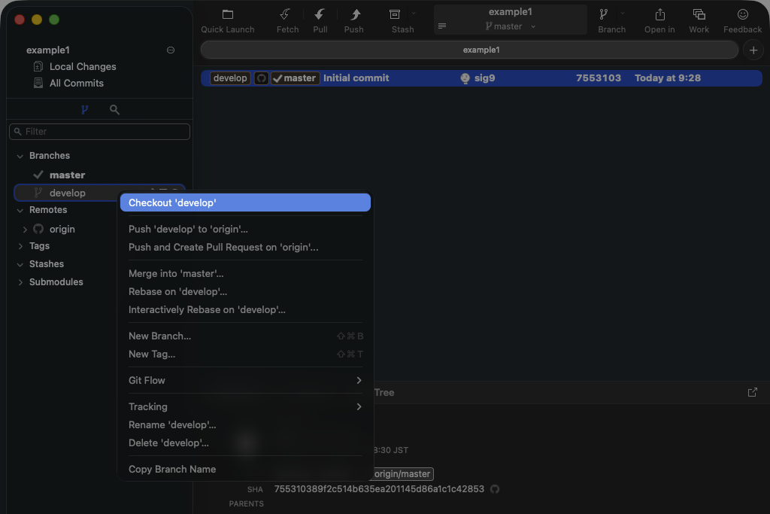Click the Pull toolbar icon

point(320,15)
